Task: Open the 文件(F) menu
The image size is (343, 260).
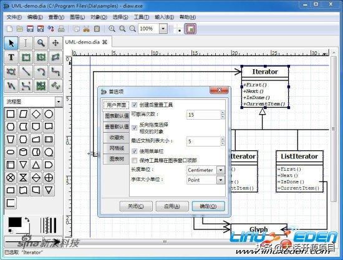Action: tap(14, 17)
